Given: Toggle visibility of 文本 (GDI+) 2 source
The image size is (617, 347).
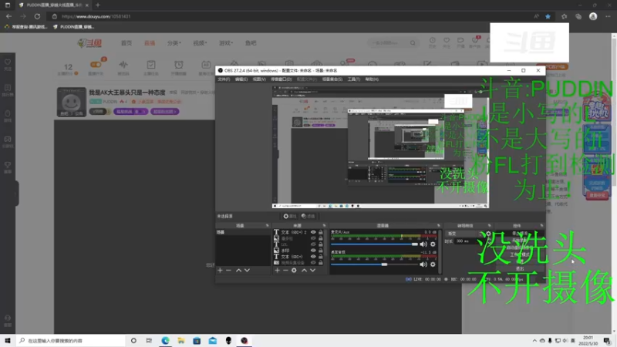Looking at the screenshot, I should click(x=313, y=232).
